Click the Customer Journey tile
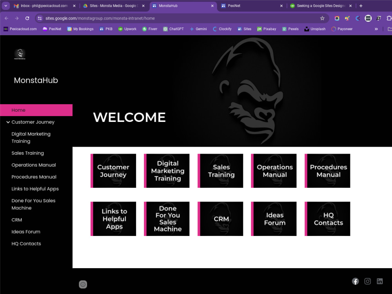 [113, 171]
